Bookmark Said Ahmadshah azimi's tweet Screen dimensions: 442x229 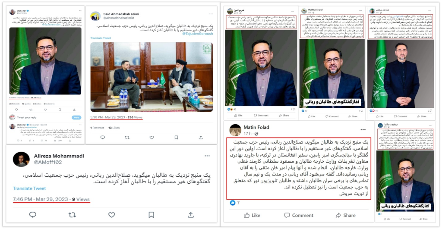coord(176,138)
